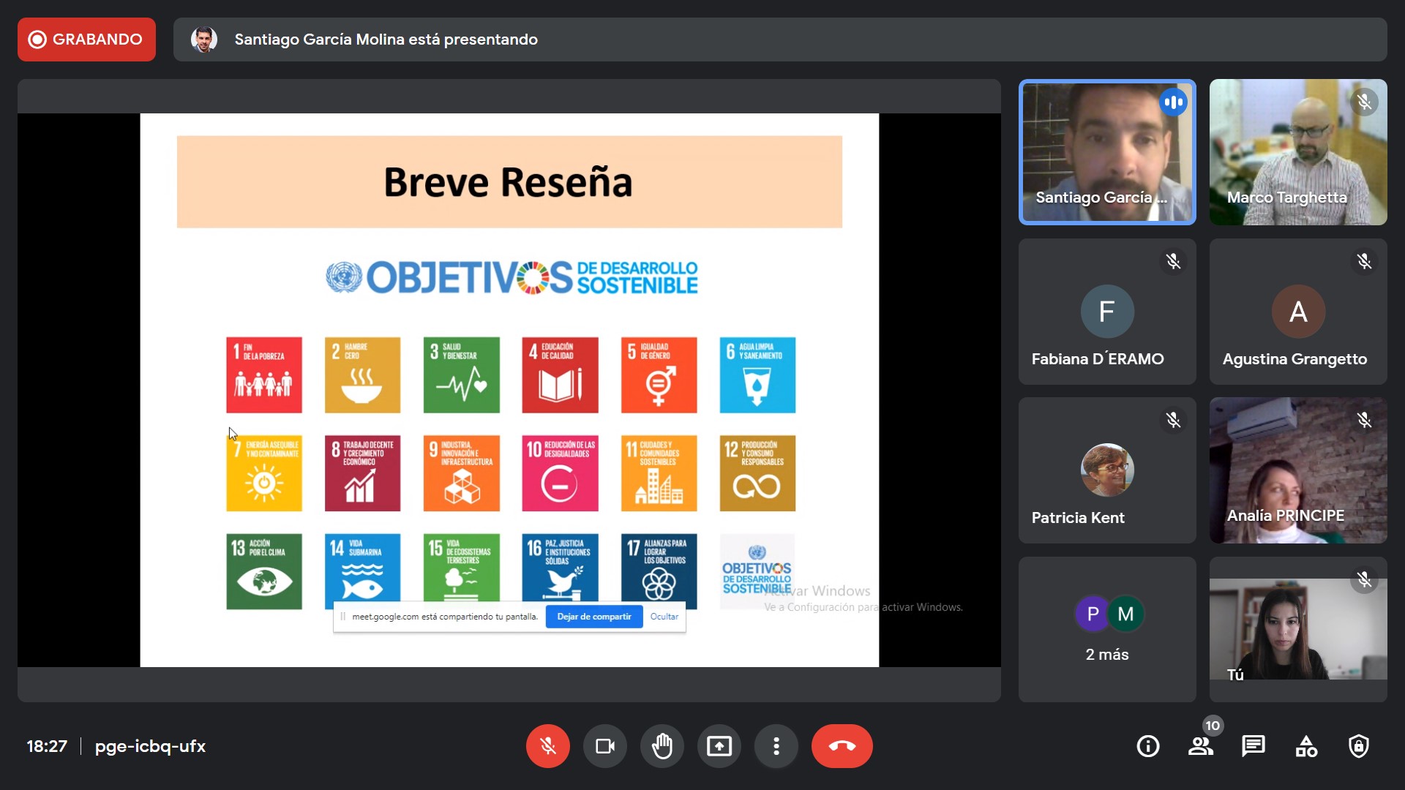Click the GRABANDO recording indicator
The image size is (1405, 790).
pyautogui.click(x=86, y=39)
